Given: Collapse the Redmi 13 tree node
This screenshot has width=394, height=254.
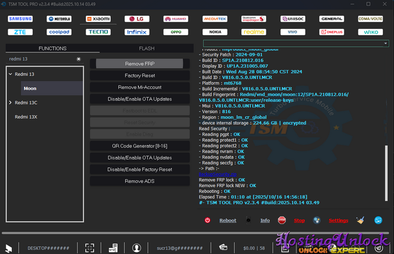Looking at the screenshot, I should pyautogui.click(x=10, y=75).
